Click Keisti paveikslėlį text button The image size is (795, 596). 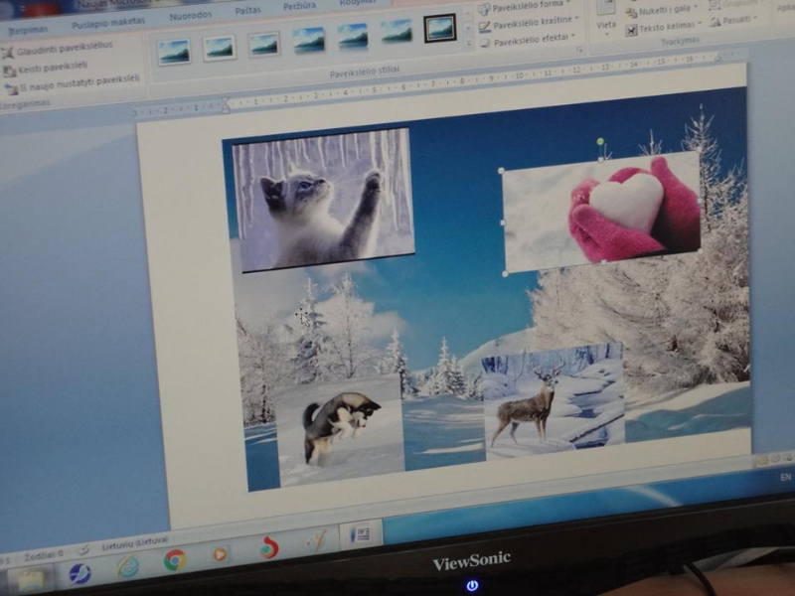(x=53, y=67)
